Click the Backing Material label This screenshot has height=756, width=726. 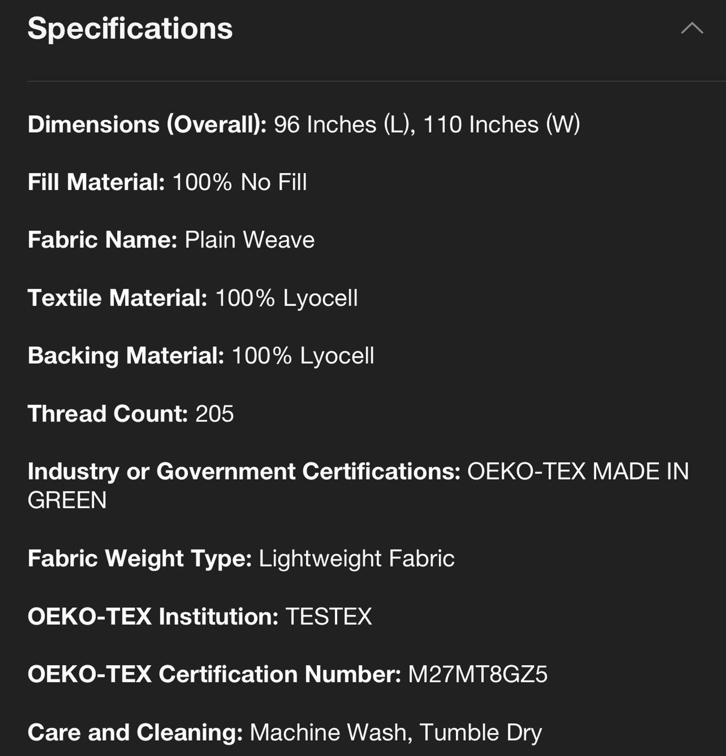[x=126, y=356]
